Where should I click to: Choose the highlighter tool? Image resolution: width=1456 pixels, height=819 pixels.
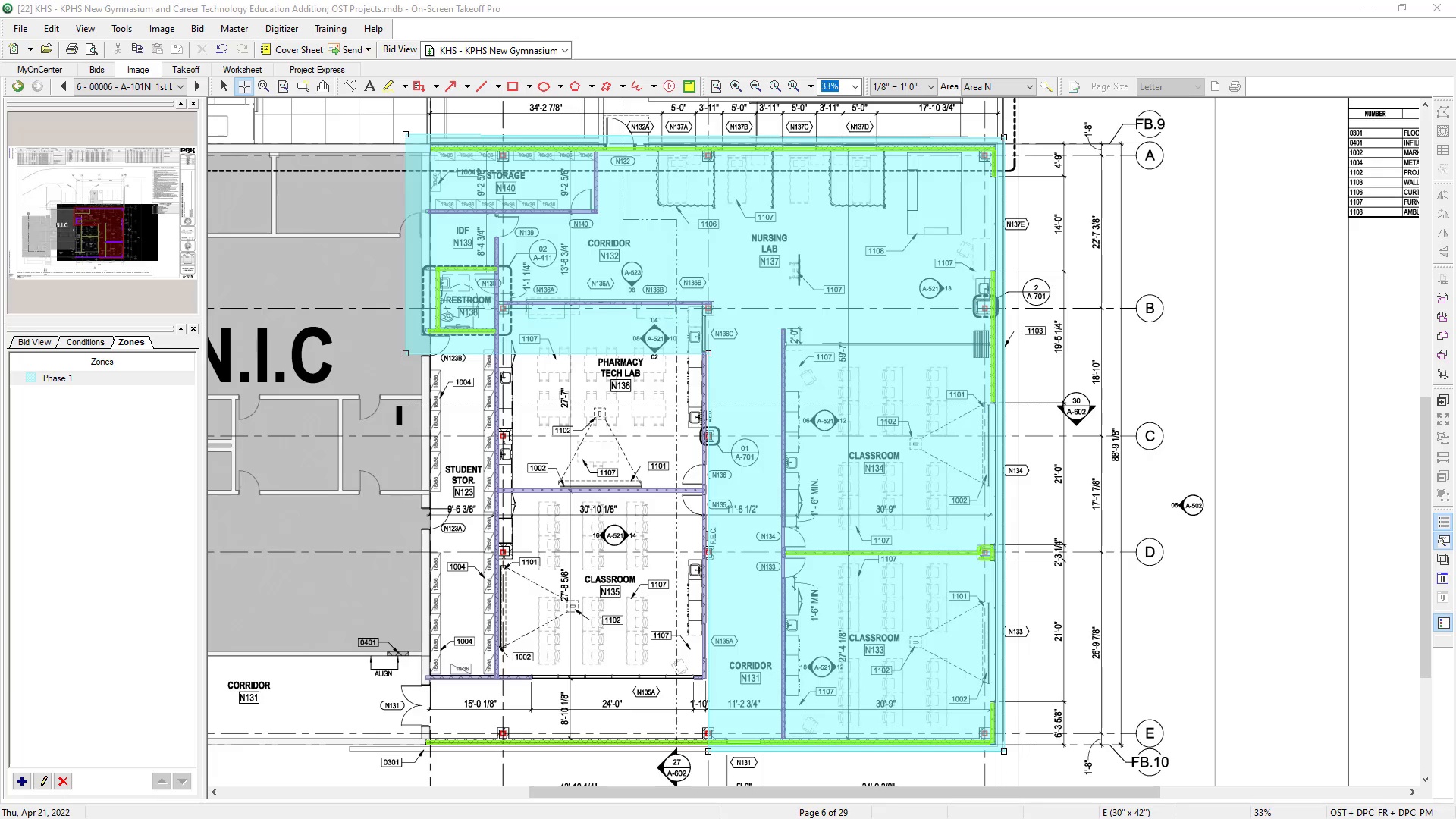pyautogui.click(x=388, y=86)
